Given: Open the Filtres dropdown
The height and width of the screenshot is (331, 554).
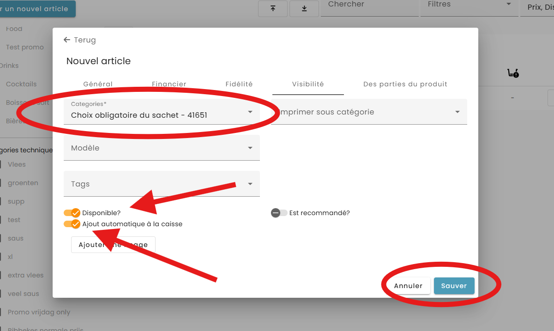Looking at the screenshot, I should [469, 6].
